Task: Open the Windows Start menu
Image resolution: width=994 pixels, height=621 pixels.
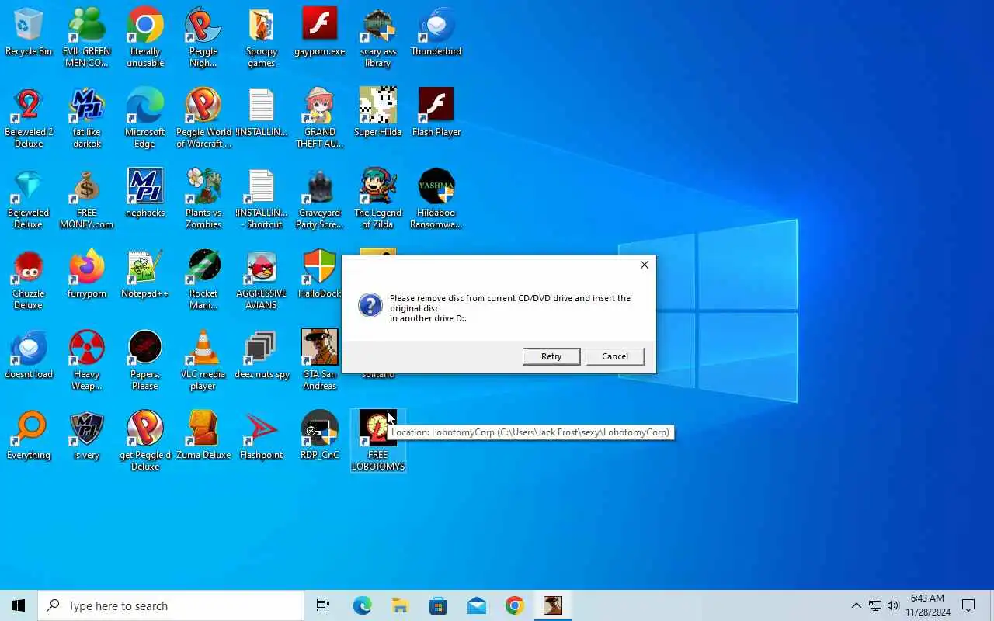Action: point(19,605)
